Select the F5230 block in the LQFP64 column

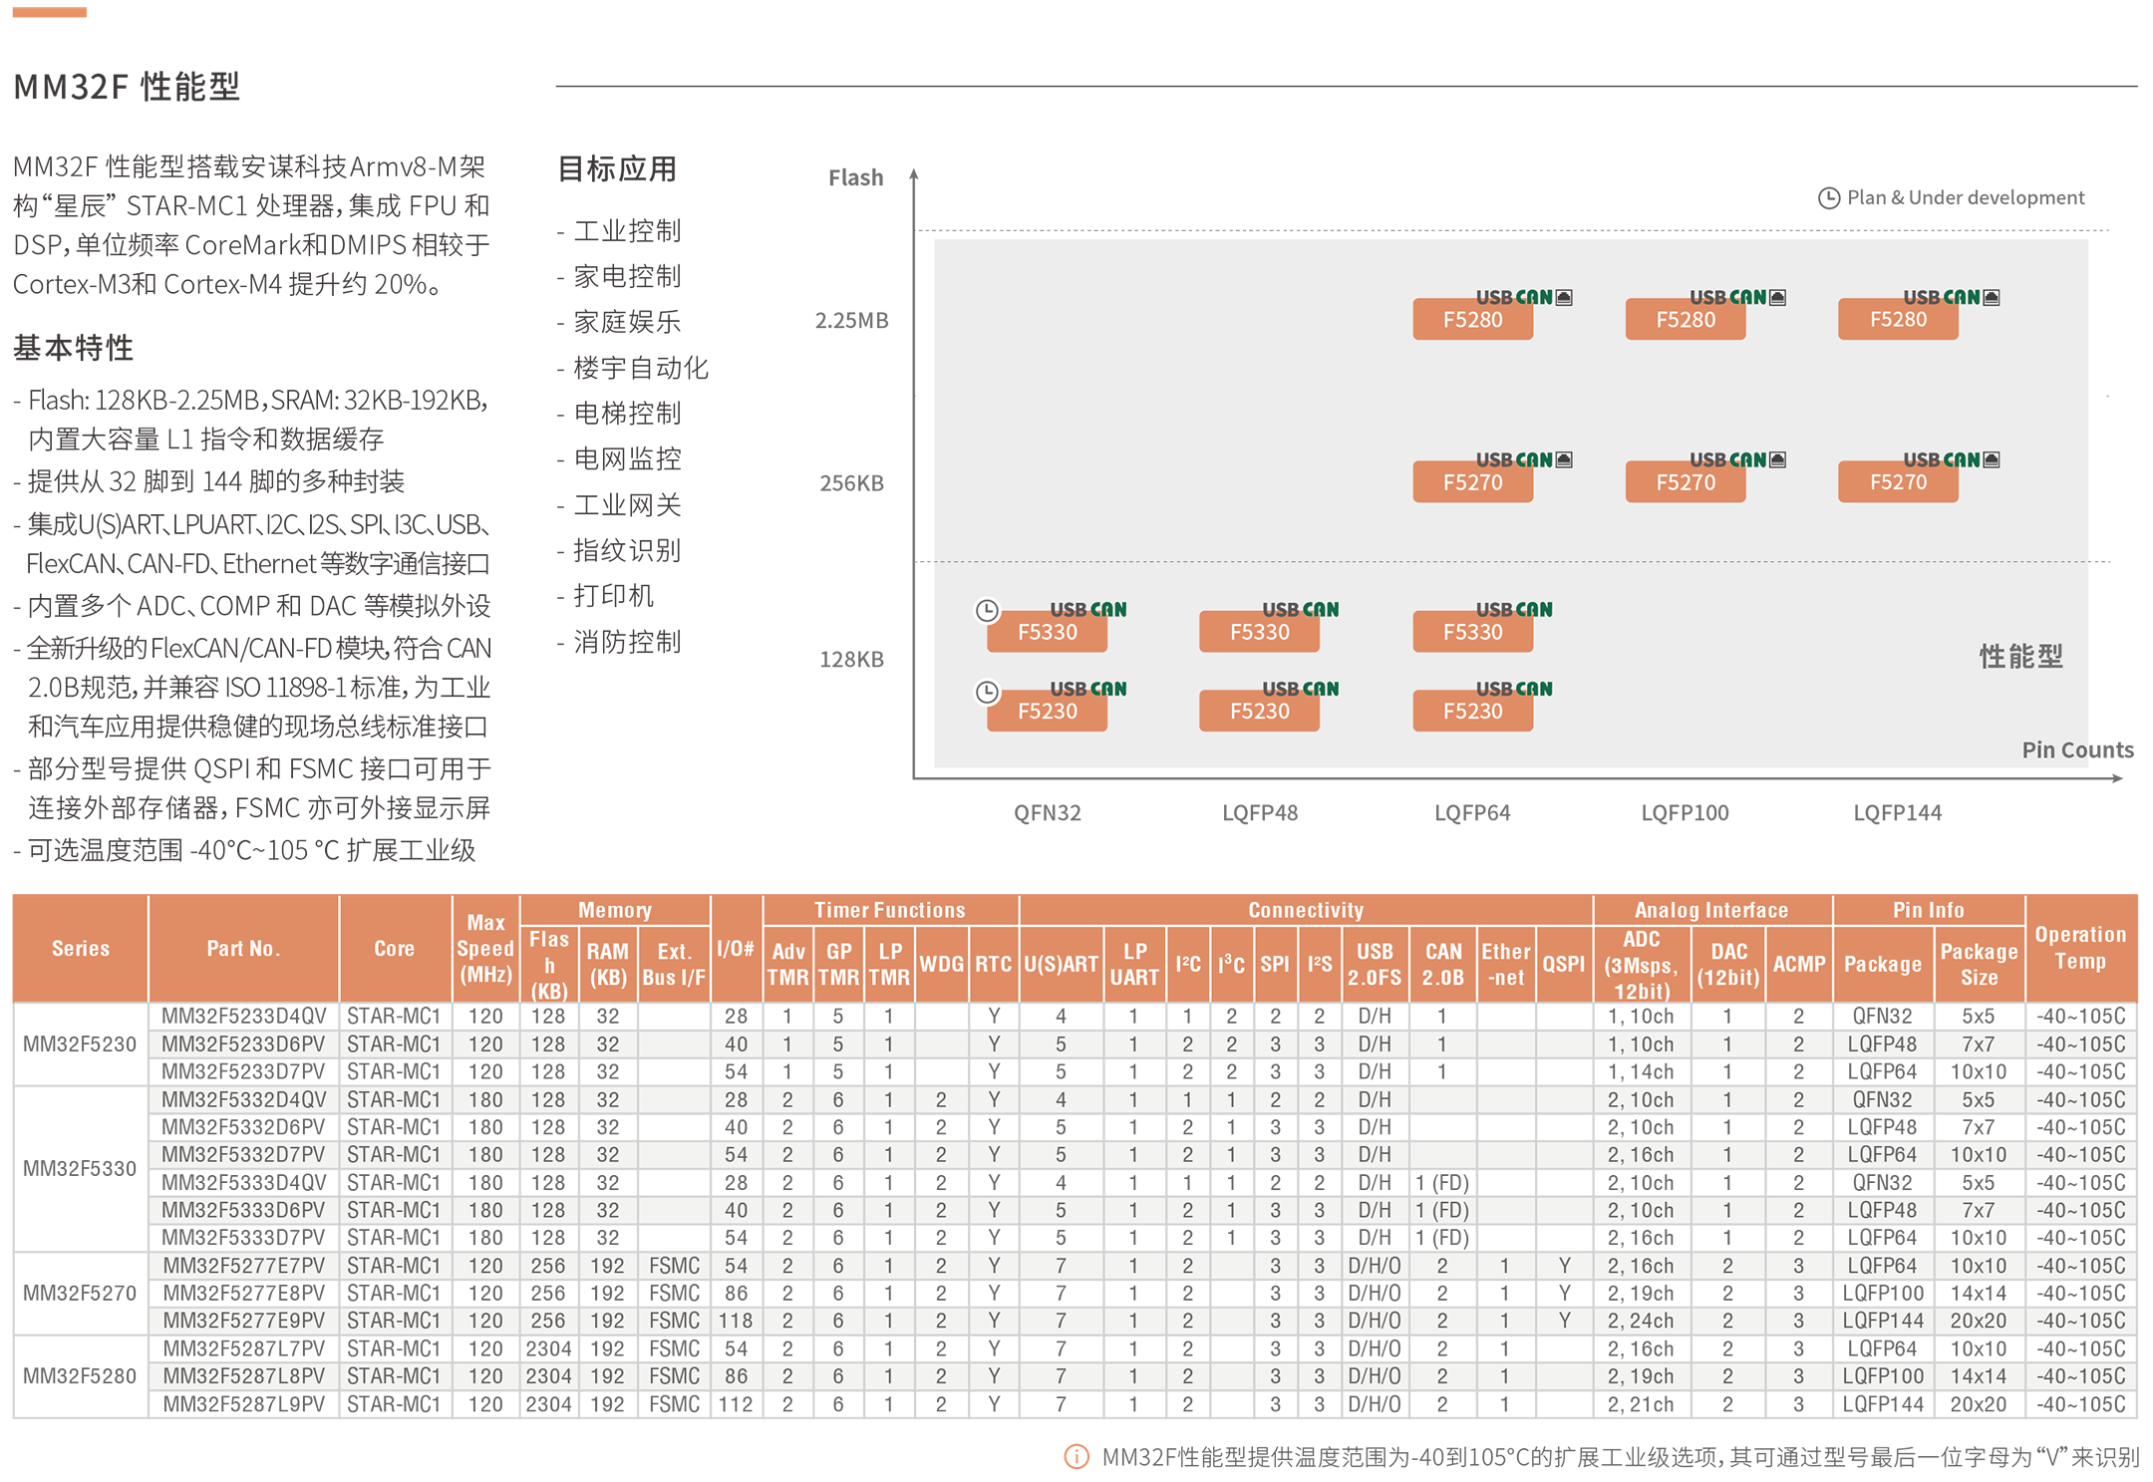(x=1472, y=712)
